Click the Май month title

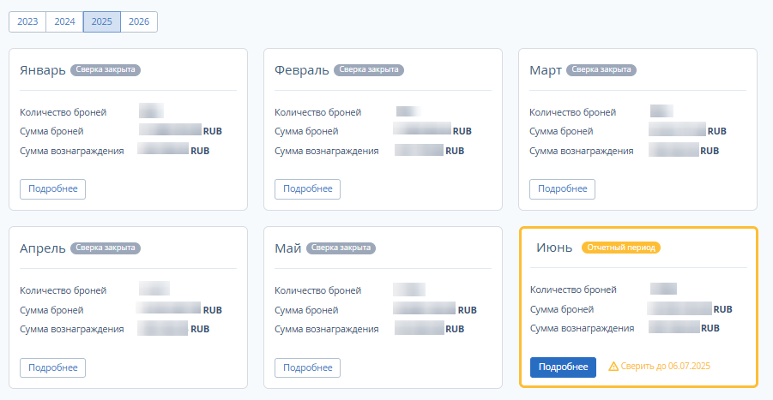[287, 248]
